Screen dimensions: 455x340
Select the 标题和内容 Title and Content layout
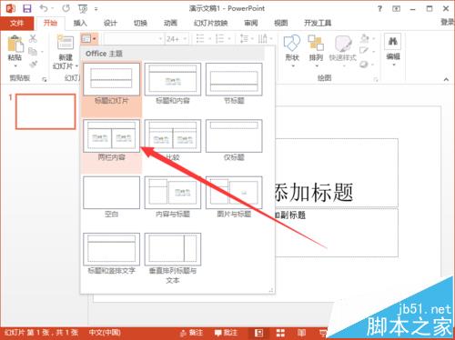coord(173,85)
